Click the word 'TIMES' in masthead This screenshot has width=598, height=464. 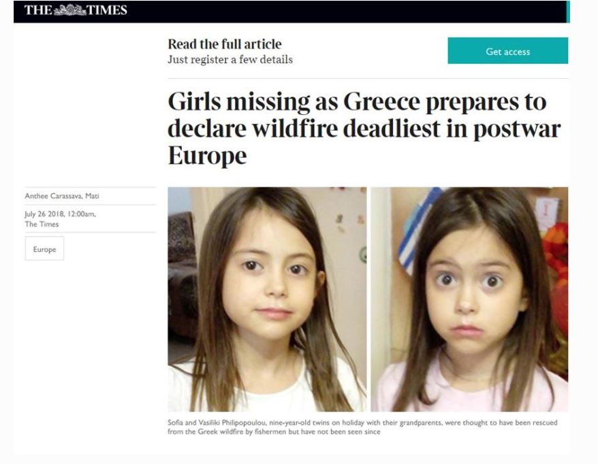tap(107, 10)
